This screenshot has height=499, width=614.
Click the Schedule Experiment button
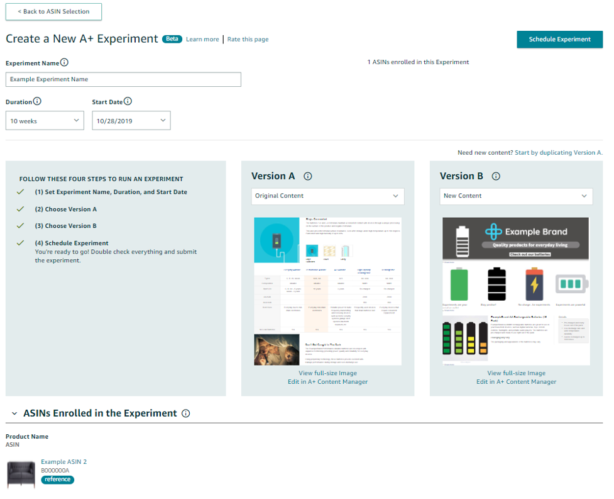pos(559,39)
